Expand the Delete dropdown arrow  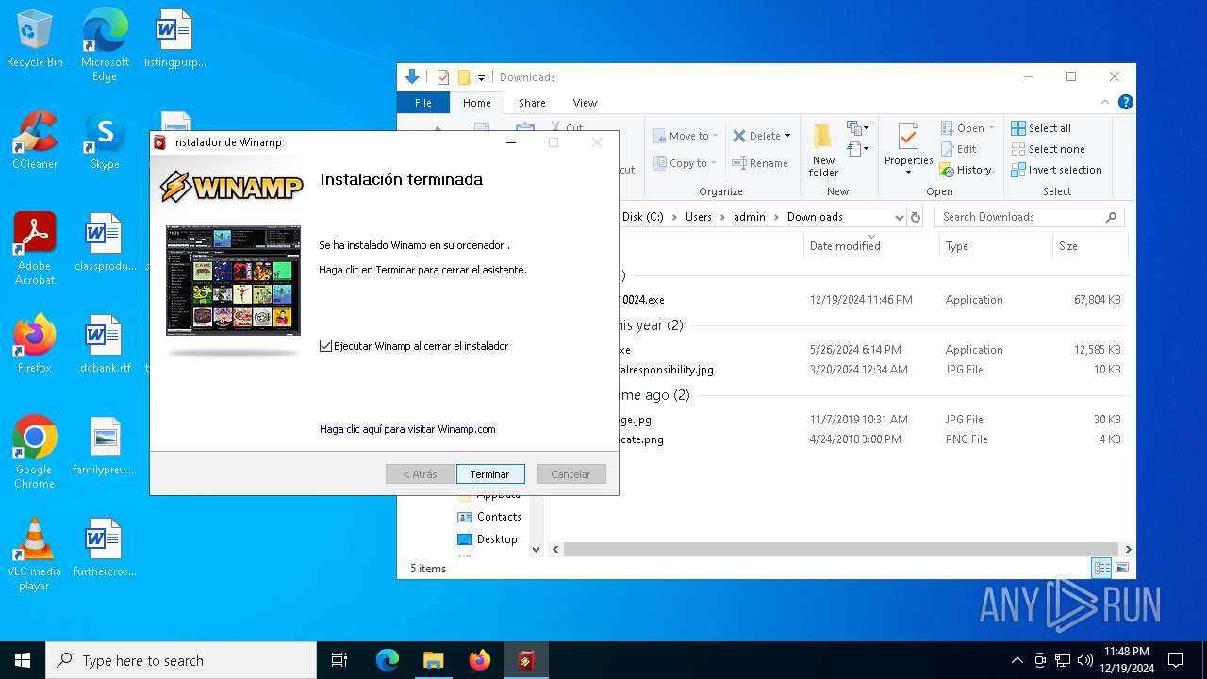tap(787, 136)
